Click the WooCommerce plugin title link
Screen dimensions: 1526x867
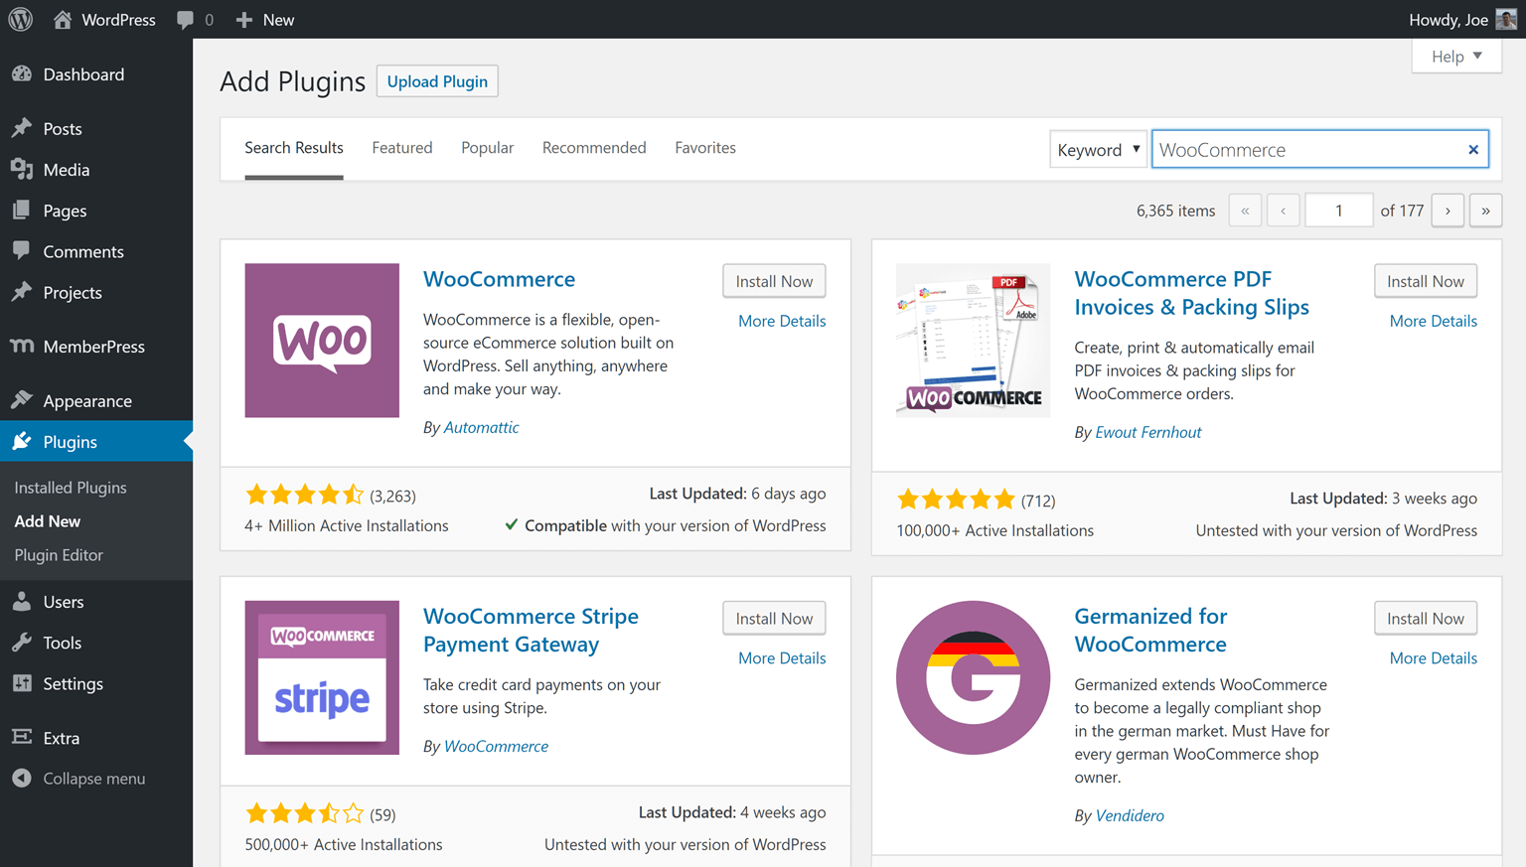(499, 279)
